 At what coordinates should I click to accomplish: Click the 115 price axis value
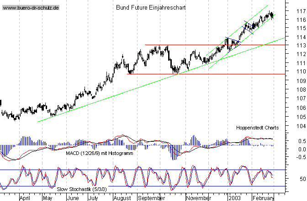301,28
